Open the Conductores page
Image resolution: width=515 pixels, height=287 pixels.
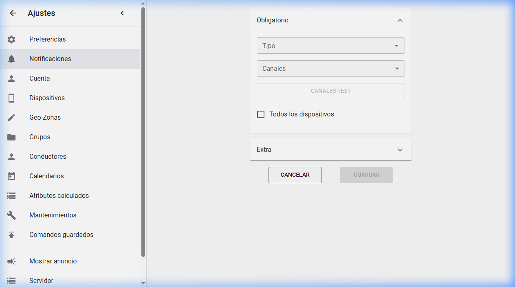[x=70, y=157]
